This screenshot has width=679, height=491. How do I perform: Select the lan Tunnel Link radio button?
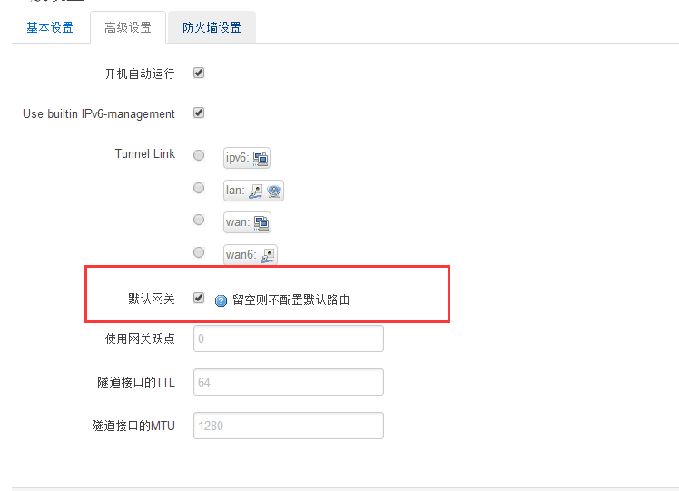point(199,188)
